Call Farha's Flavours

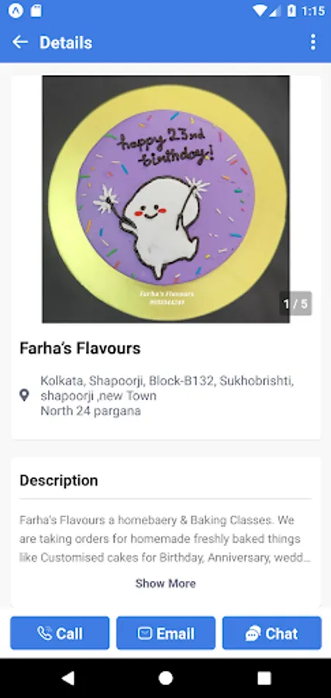tap(60, 633)
